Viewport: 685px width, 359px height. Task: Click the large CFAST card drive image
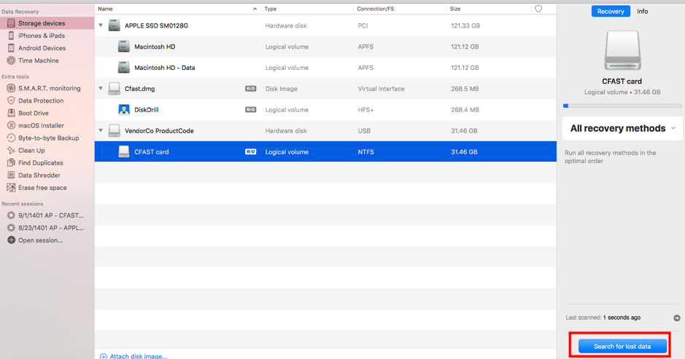(x=622, y=50)
